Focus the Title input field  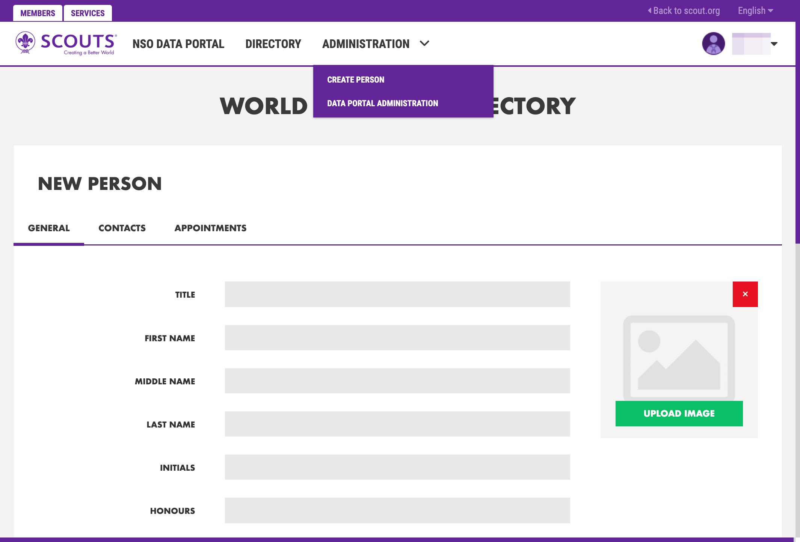pyautogui.click(x=397, y=294)
